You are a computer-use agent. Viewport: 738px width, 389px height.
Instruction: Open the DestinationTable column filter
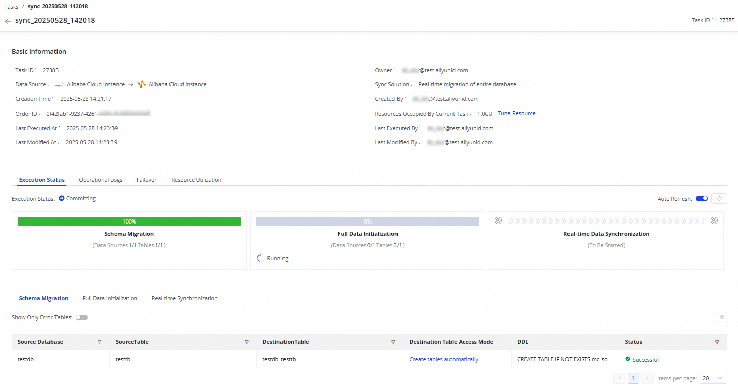pyautogui.click(x=393, y=342)
